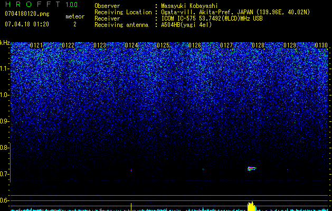Screen dimensions: 332x211
Task: Select the Ogata-vill. Akita-Pref. JAPAN location text
Action: [x=235, y=12]
